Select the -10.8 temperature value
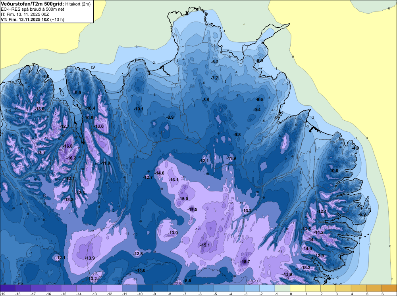This screenshot has width=397, height=296. tap(333, 171)
